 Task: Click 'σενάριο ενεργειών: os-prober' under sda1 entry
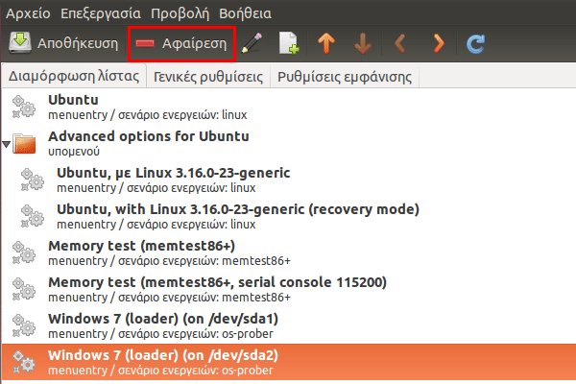196,334
